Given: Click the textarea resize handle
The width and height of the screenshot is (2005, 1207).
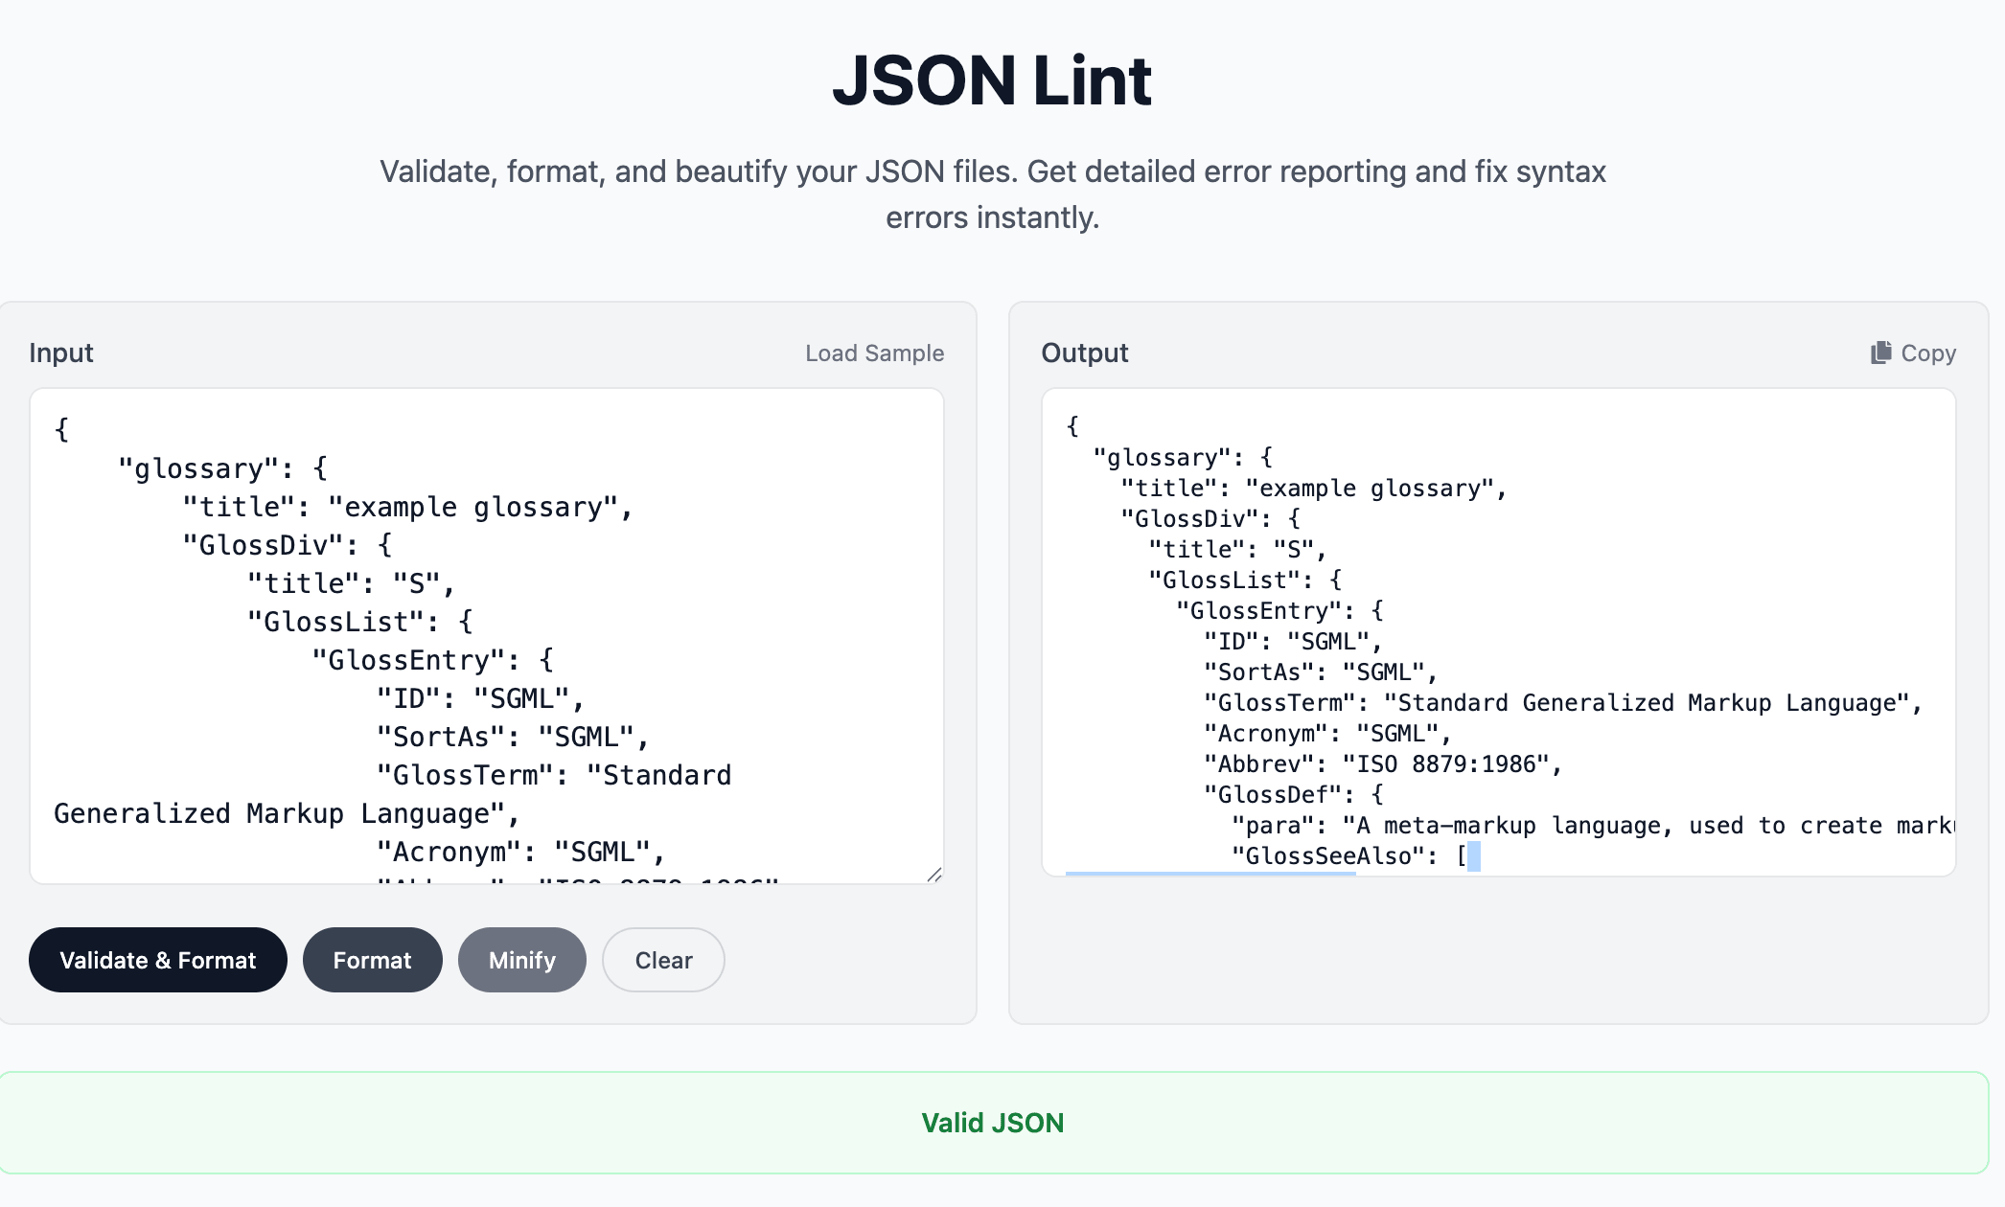Looking at the screenshot, I should point(934,874).
